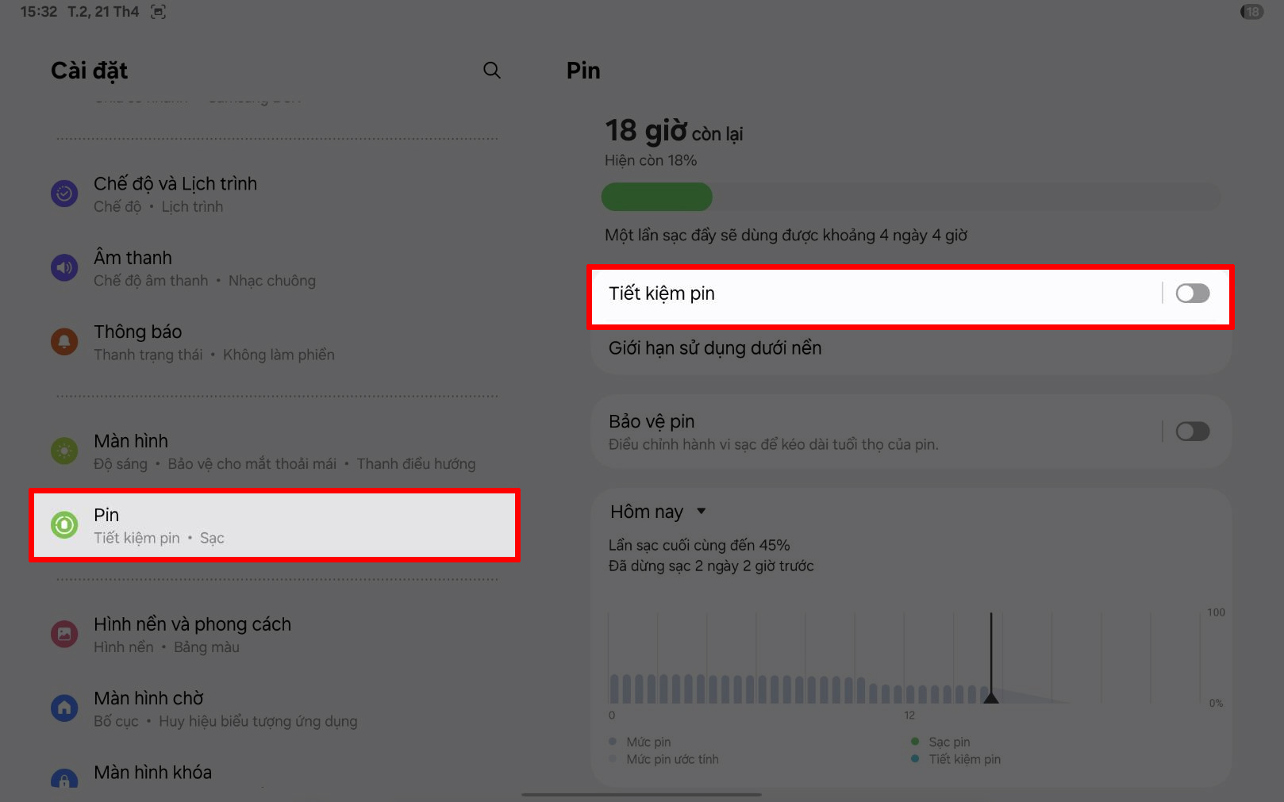Tap the Hình nền và phong cách icon

(x=64, y=634)
